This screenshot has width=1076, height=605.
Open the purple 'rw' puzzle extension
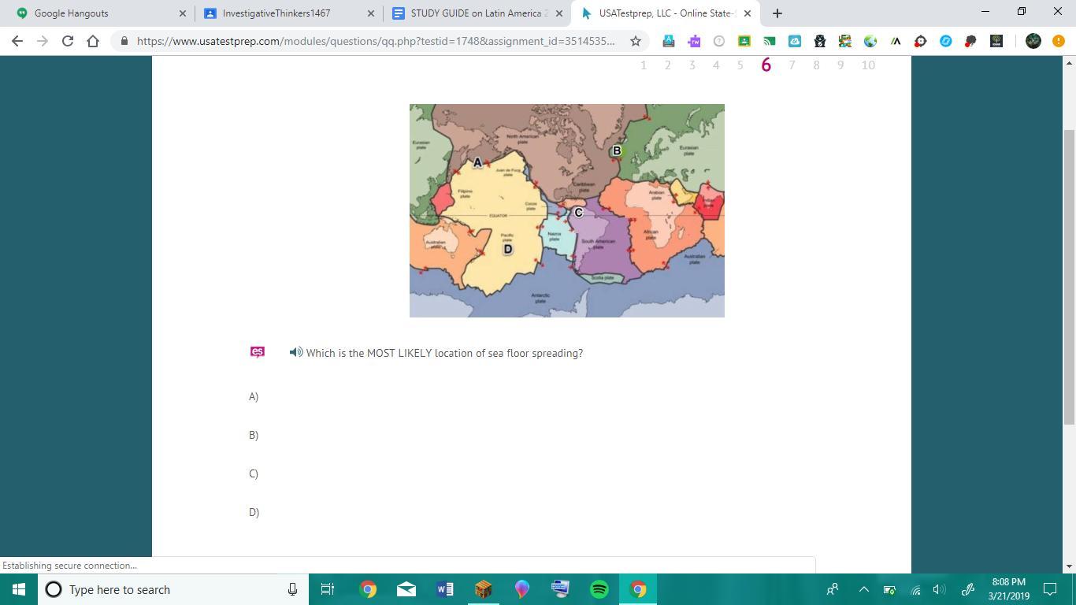pyautogui.click(x=693, y=41)
